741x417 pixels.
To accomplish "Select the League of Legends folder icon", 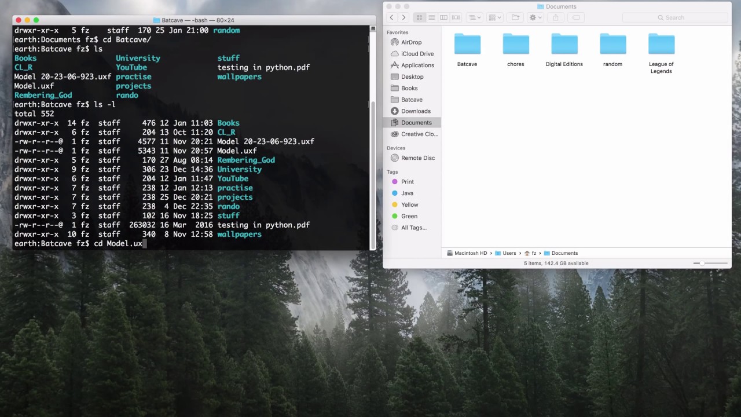I will (x=661, y=45).
